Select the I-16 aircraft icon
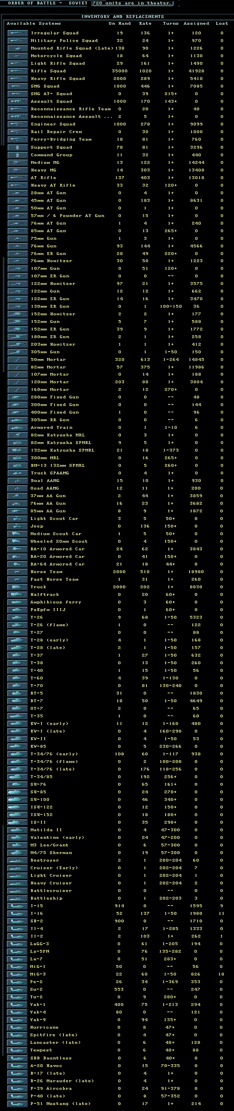Screen dimensions: 234x1111 (x=18, y=914)
